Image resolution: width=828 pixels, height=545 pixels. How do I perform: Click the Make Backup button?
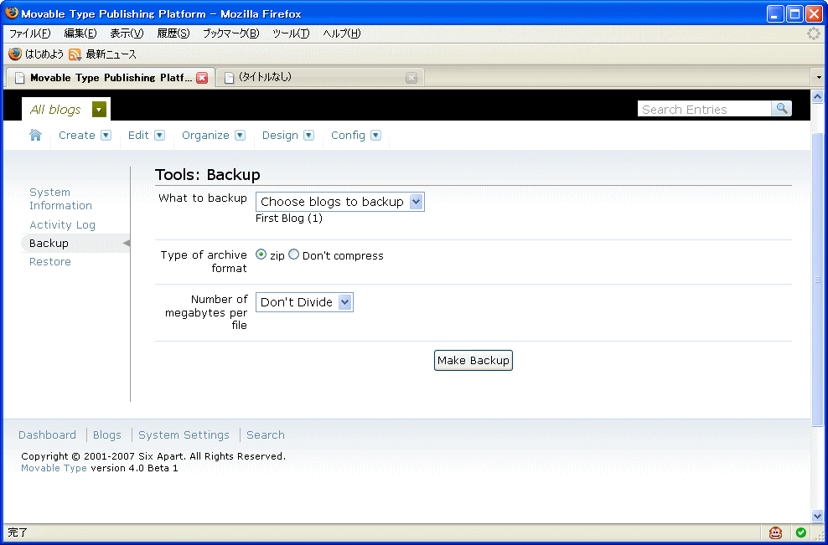pyautogui.click(x=474, y=360)
